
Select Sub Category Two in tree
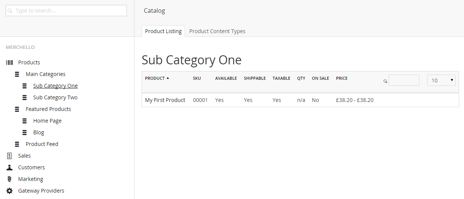click(x=55, y=97)
